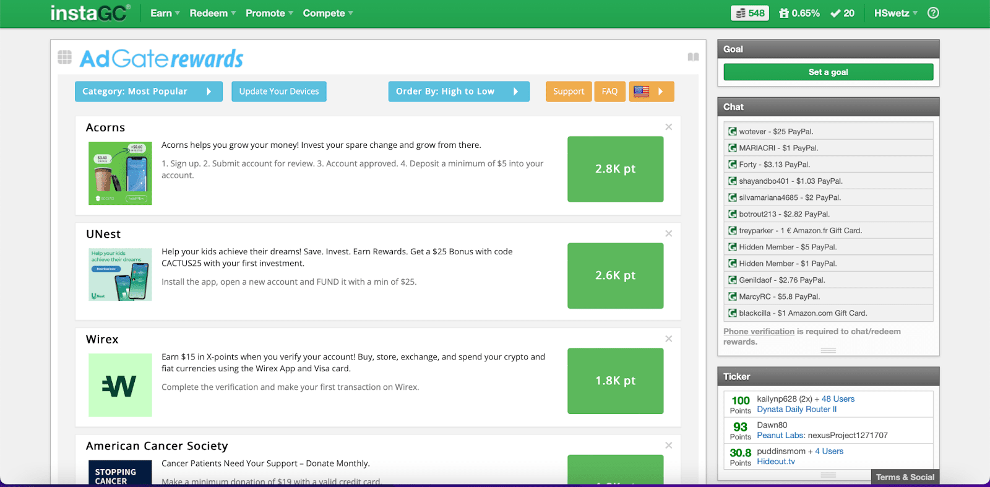Click the UNest offer title
990x487 pixels.
pos(103,234)
